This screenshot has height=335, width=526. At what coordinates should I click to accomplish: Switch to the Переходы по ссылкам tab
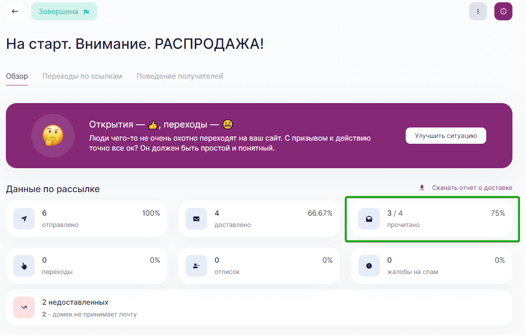[x=82, y=76]
